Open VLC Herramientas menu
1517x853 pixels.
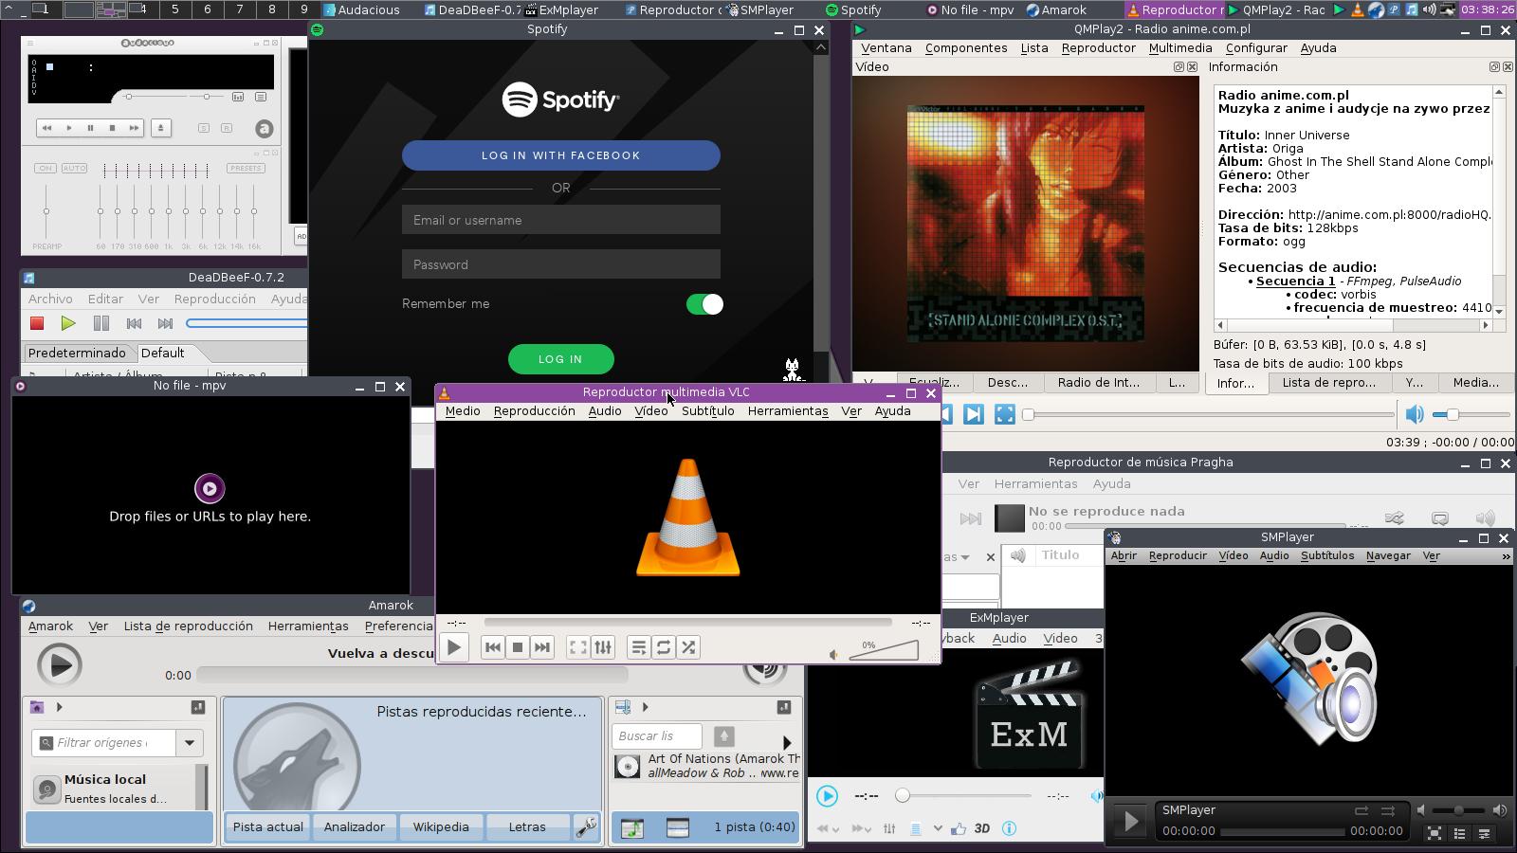[x=788, y=411]
